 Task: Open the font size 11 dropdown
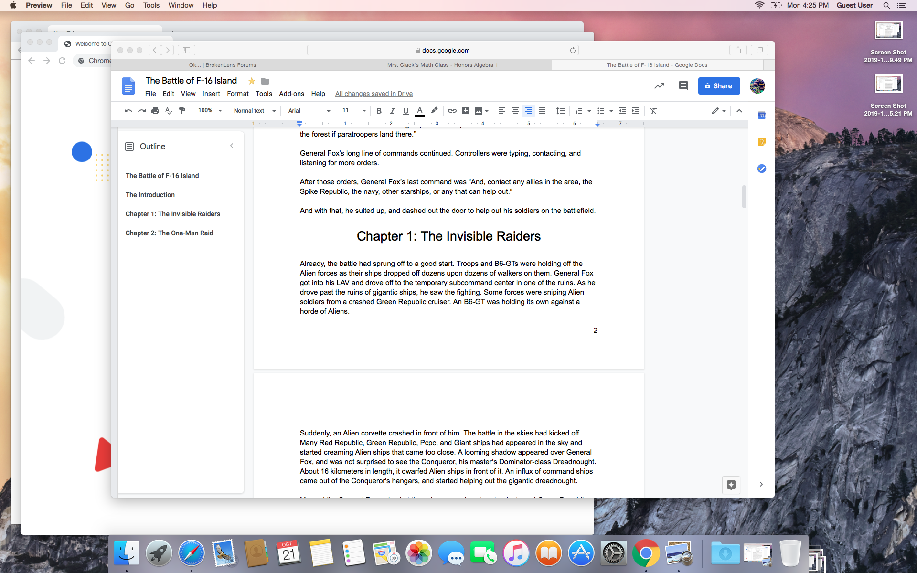click(x=354, y=111)
